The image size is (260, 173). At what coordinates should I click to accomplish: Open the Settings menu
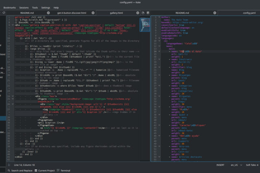coord(46,7)
